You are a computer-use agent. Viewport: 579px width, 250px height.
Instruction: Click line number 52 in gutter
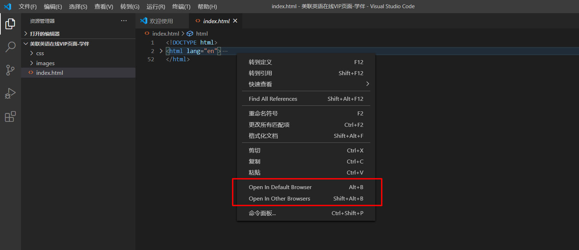pos(151,59)
